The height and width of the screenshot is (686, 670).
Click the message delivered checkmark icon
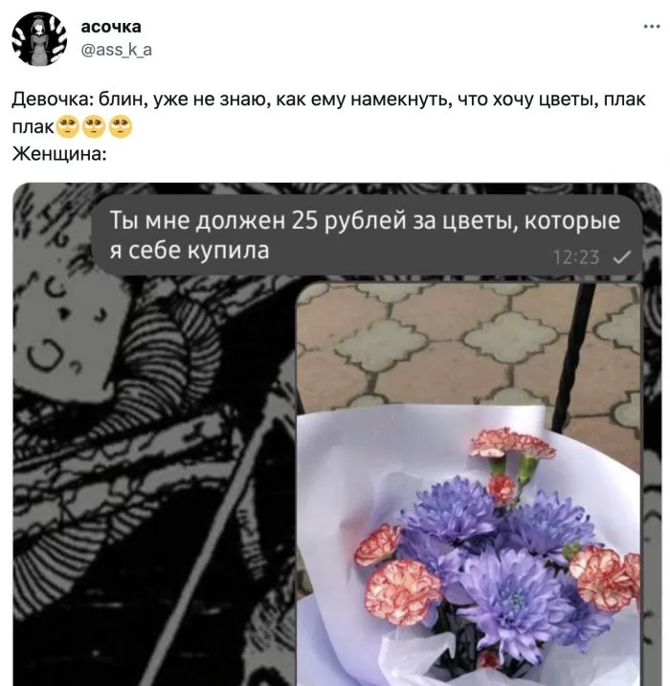pos(621,257)
